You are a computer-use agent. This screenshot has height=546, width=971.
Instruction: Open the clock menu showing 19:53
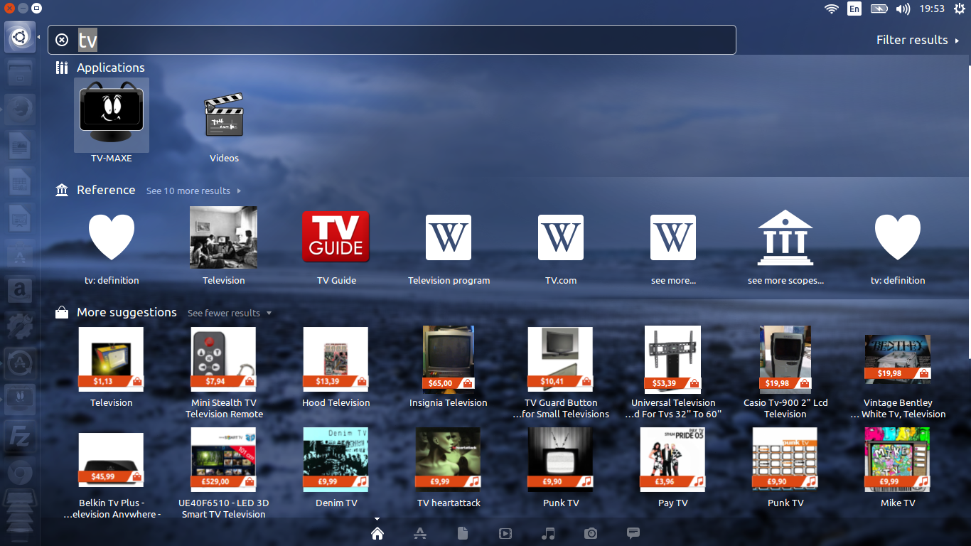coord(932,9)
